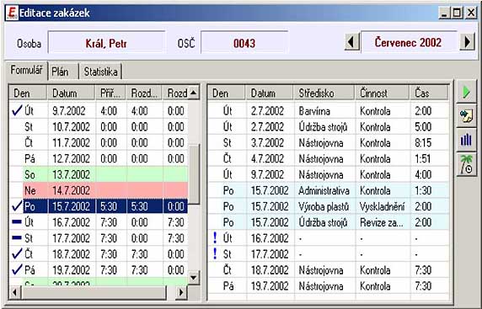Click right table Datum column header

click(x=269, y=93)
